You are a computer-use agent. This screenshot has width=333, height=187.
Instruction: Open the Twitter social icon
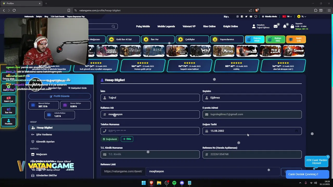tap(246, 16)
